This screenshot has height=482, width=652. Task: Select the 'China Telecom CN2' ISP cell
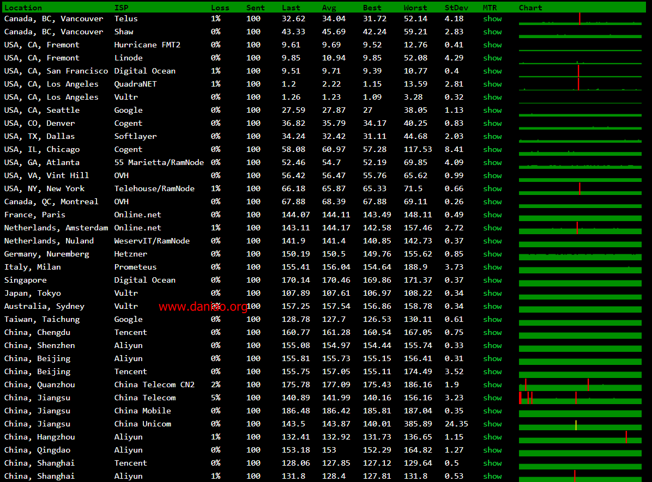154,385
